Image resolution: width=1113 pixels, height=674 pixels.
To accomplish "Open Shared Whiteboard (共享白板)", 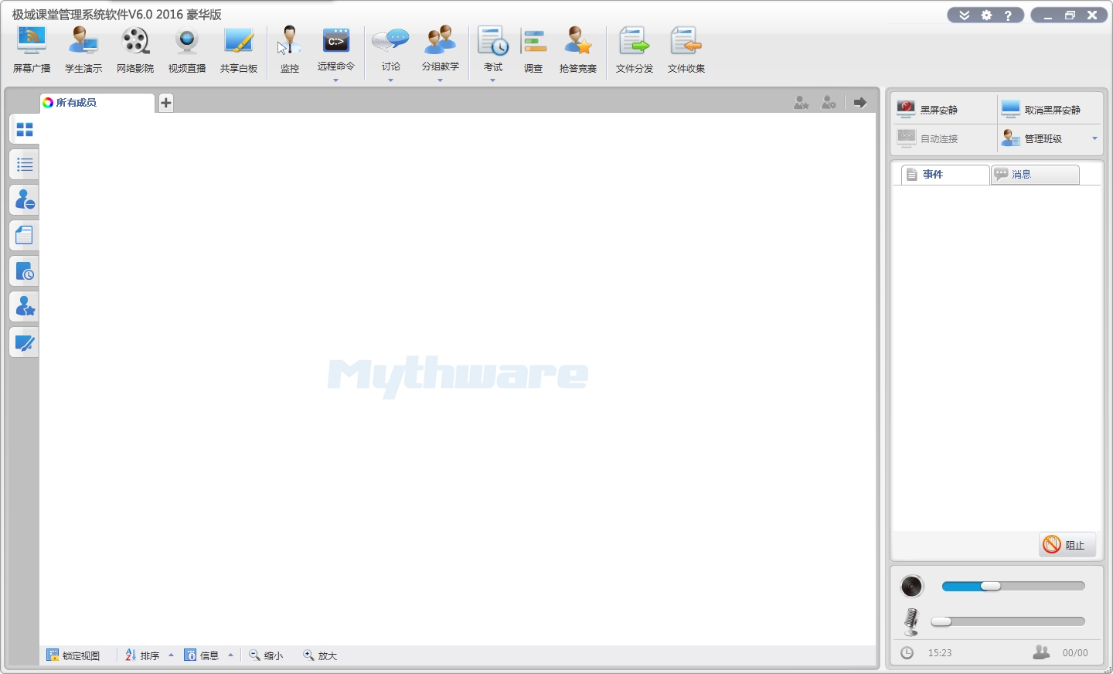I will pyautogui.click(x=238, y=49).
